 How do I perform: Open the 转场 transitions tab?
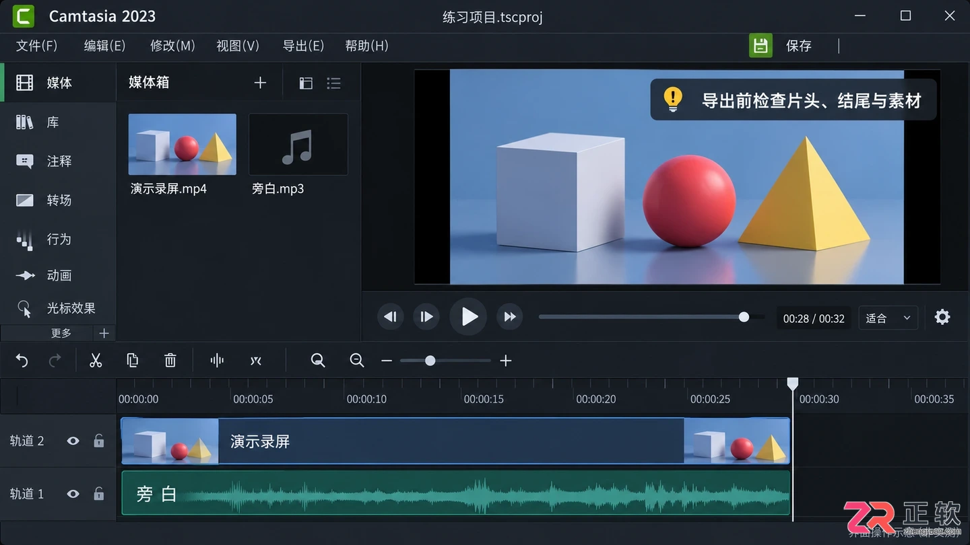(x=59, y=201)
